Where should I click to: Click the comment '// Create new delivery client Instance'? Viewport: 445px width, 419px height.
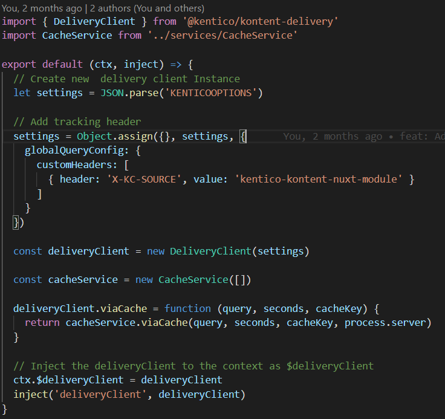tap(126, 79)
